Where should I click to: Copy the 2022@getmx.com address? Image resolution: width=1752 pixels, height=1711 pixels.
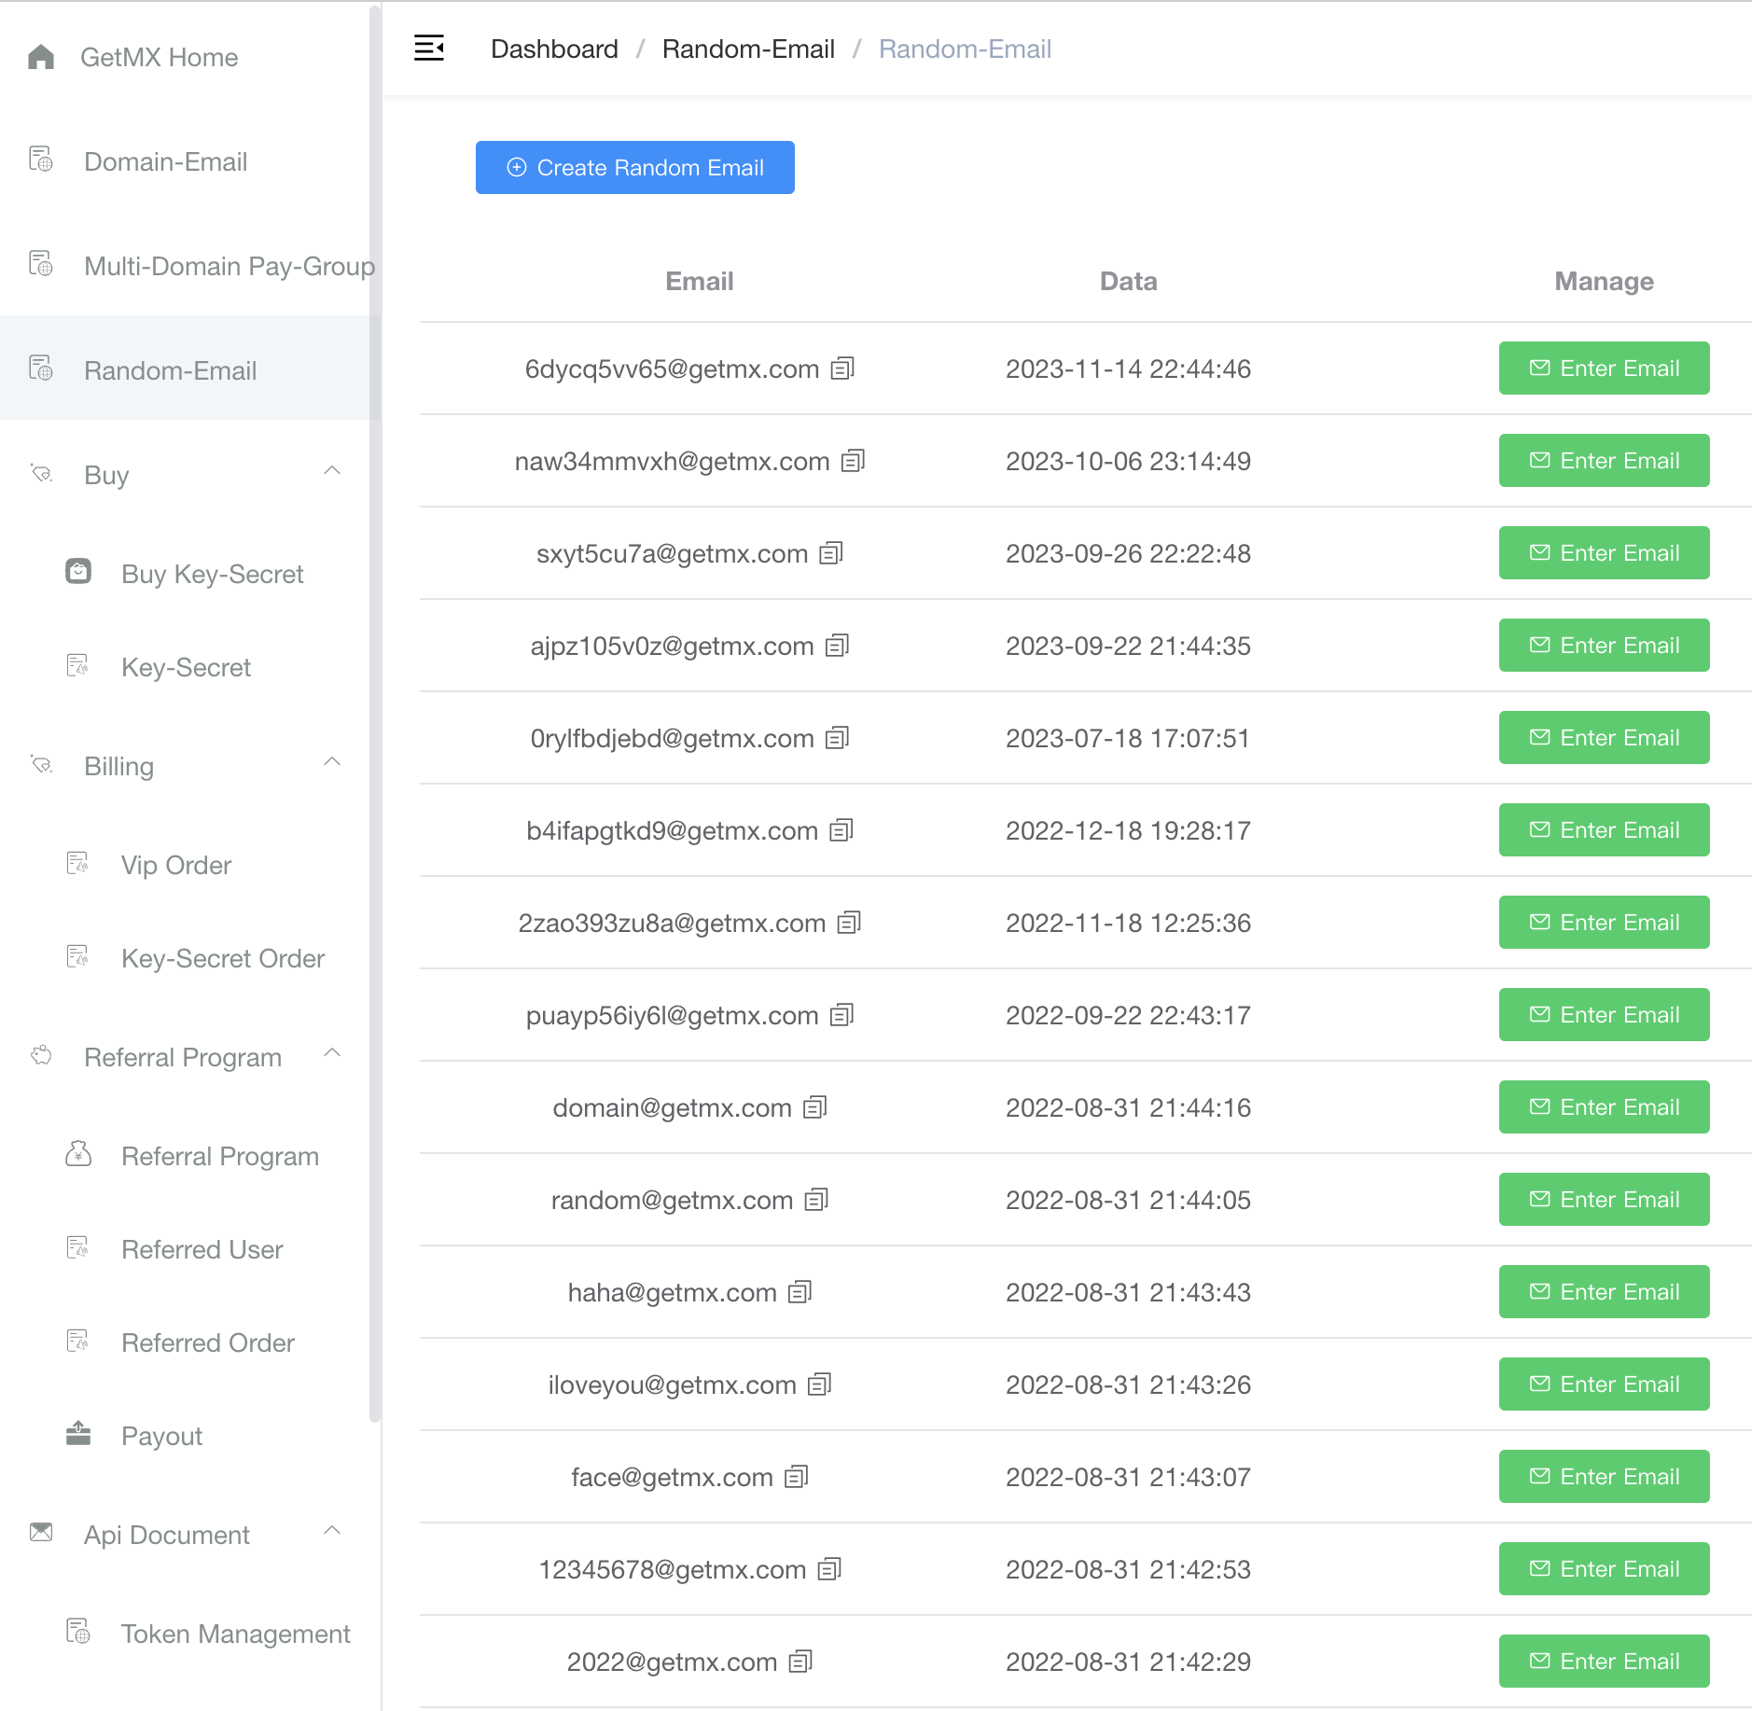(800, 1662)
